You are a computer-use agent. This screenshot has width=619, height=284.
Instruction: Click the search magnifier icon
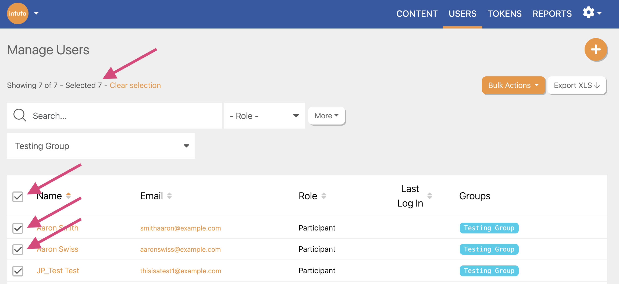coord(20,116)
